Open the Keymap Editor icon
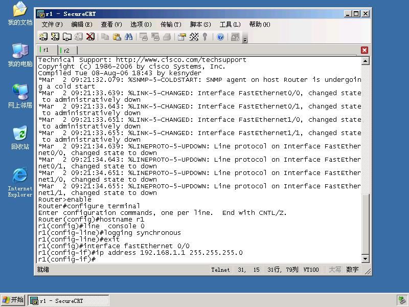The image size is (409, 307). (194, 37)
